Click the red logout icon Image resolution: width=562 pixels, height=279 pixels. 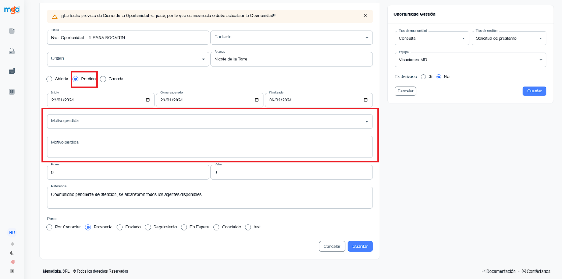tap(12, 262)
